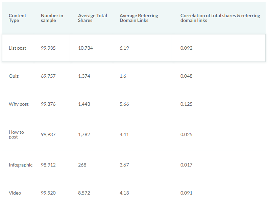
Task: Select the List post row label
Action: click(17, 48)
